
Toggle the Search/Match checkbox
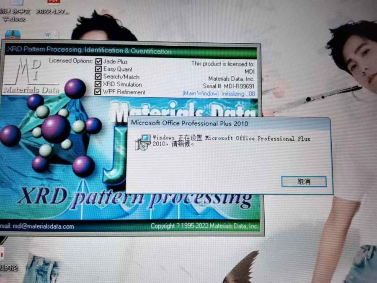tap(98, 77)
